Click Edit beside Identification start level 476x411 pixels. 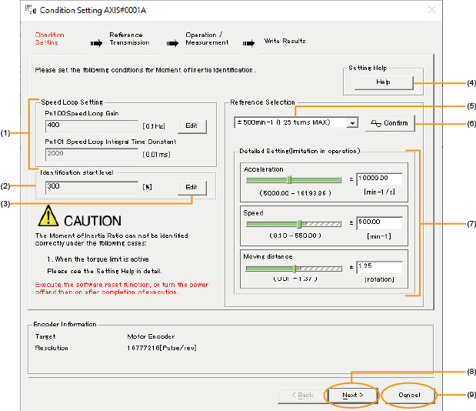191,187
